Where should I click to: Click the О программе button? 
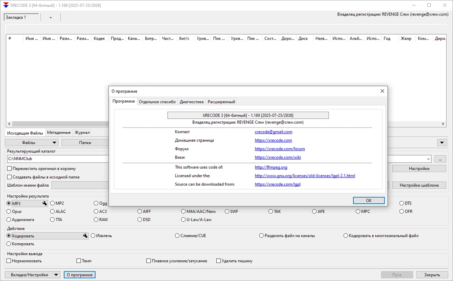[x=79, y=275]
